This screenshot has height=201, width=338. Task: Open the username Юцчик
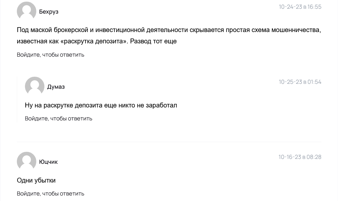point(48,162)
